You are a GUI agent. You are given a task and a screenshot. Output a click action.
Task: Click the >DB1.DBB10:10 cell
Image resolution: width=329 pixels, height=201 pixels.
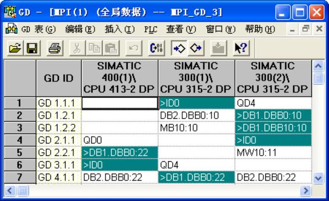(273, 128)
